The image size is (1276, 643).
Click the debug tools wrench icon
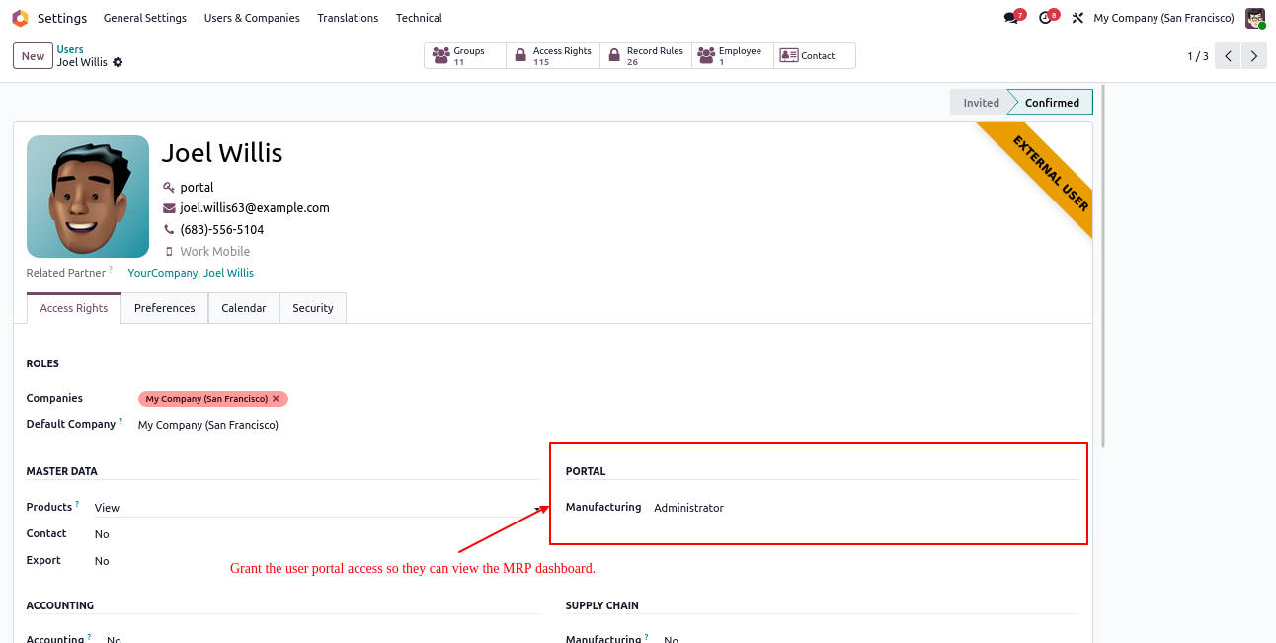[1077, 18]
